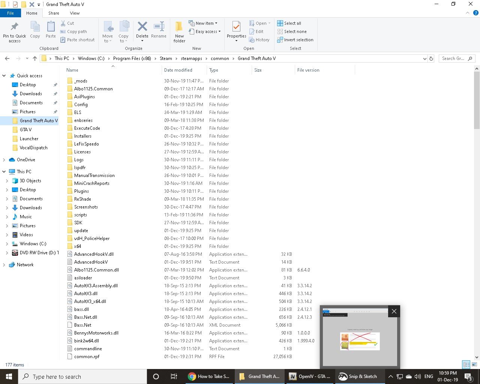Select the bink2w64.dll file
Screen dimensions: 480x384
tap(87, 341)
